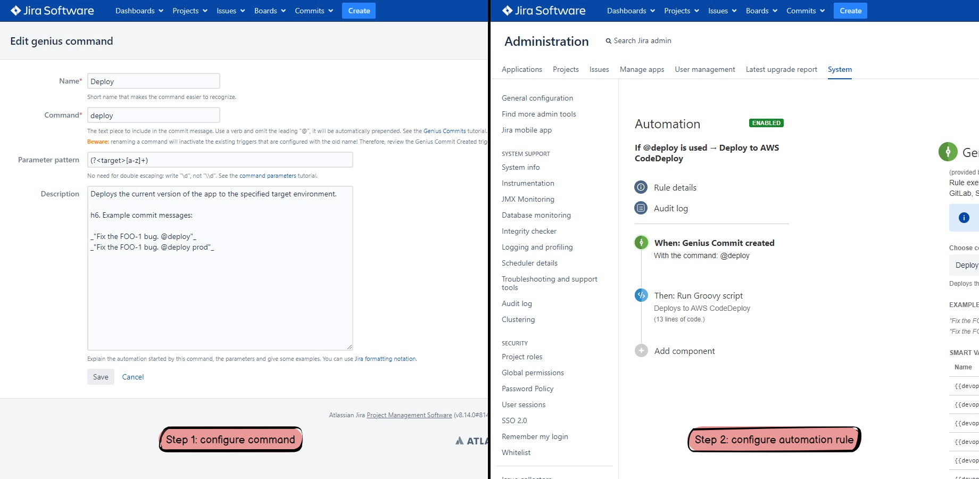This screenshot has width=979, height=479.
Task: Click Create button in Administration window
Action: [850, 11]
